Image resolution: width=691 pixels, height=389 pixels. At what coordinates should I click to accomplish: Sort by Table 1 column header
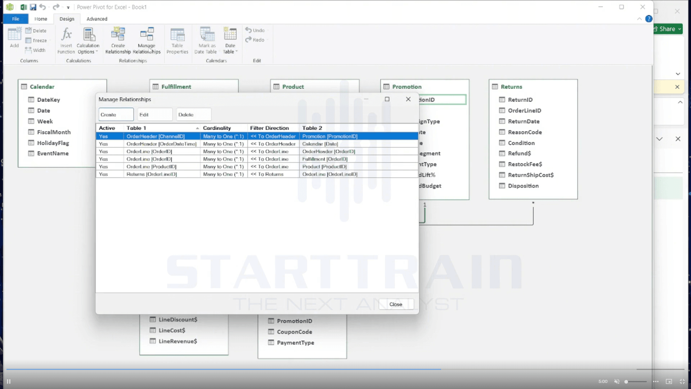161,128
